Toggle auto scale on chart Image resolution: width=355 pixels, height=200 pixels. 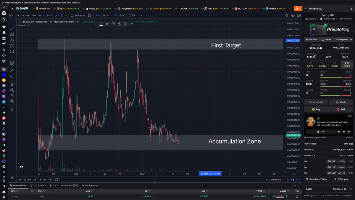(298, 180)
